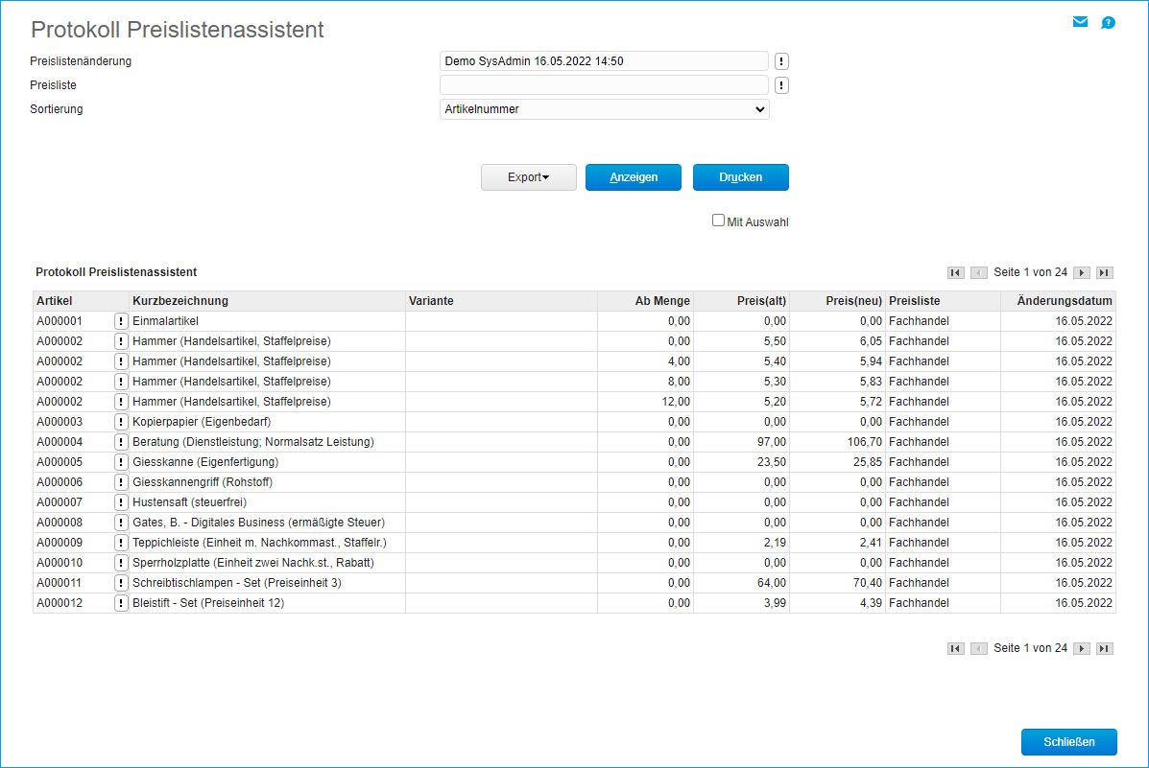This screenshot has height=768, width=1149.
Task: Go to next page in top pager
Action: 1082,272
